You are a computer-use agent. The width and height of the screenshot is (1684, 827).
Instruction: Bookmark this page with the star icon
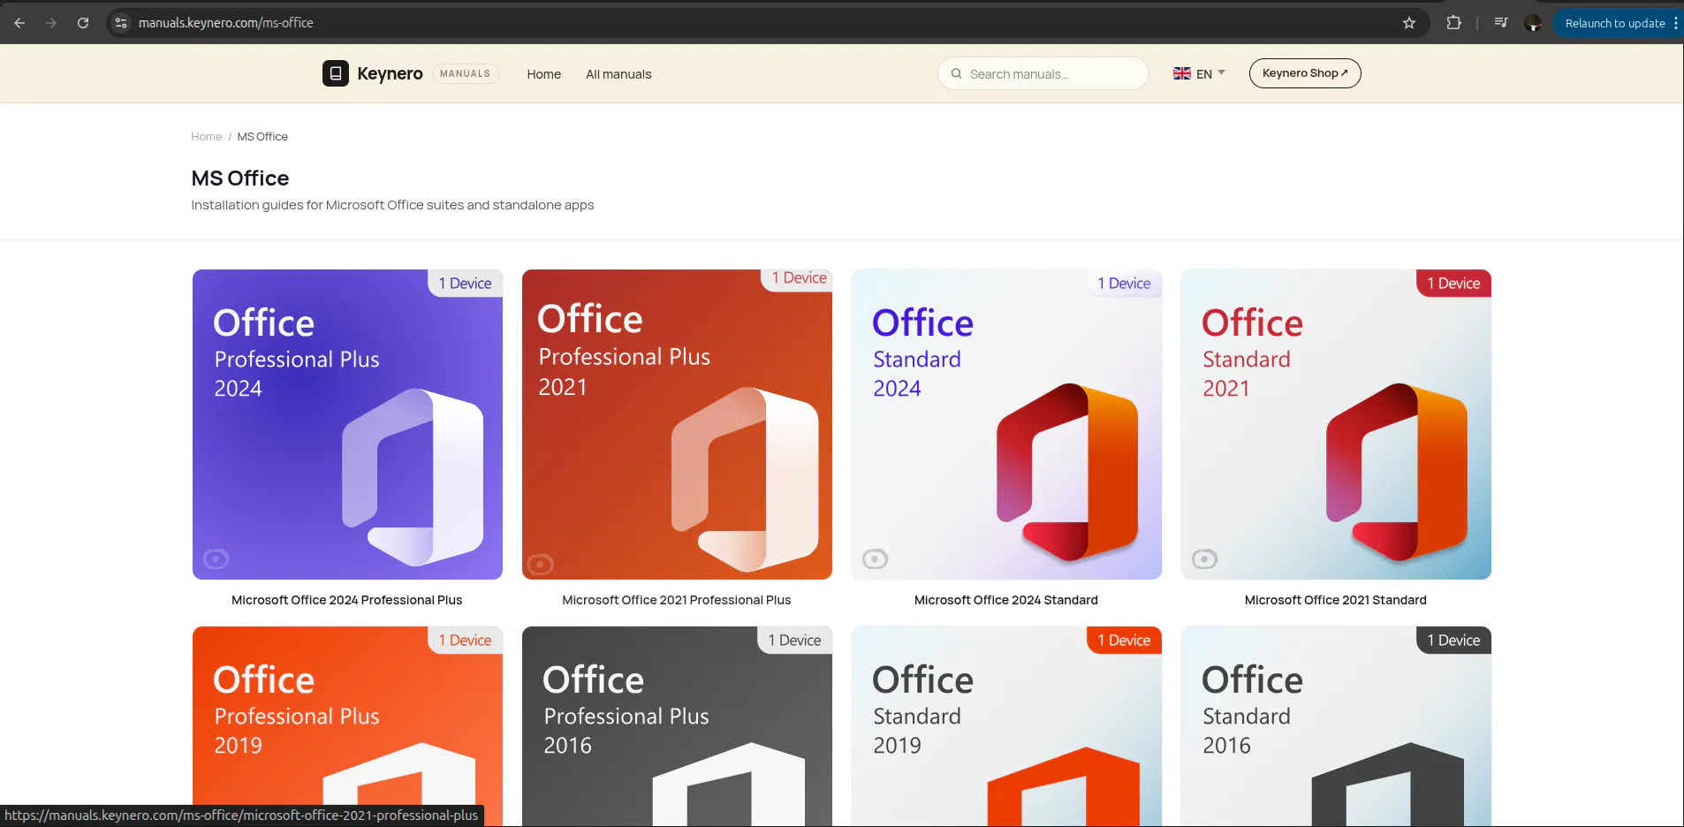click(x=1409, y=23)
